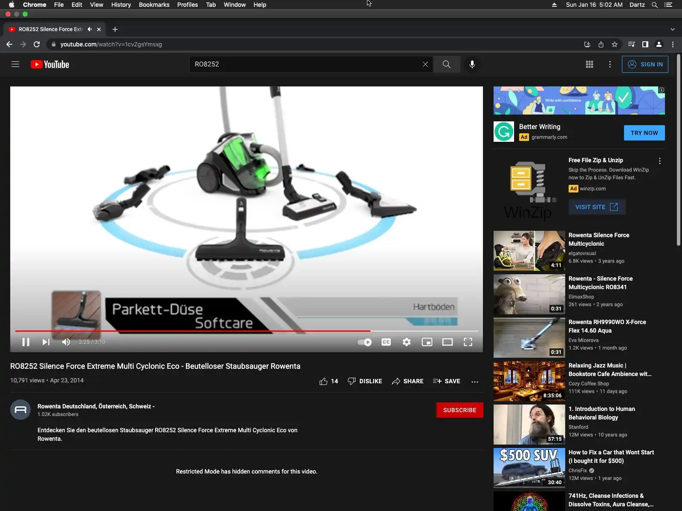The width and height of the screenshot is (682, 511).
Task: Subscribe to the Rowenta channel
Action: pos(459,410)
